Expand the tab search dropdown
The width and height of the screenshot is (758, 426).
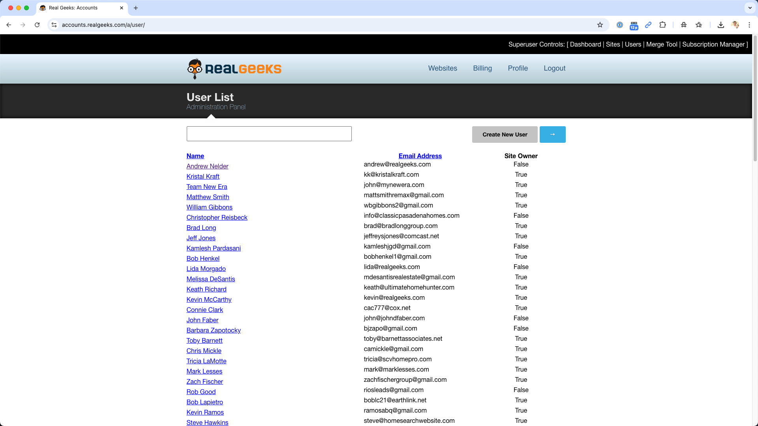750,8
